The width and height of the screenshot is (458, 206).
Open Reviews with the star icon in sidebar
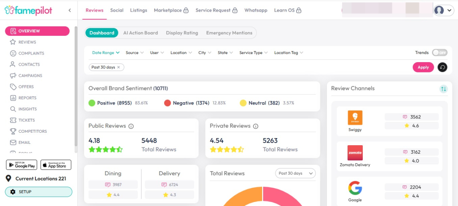click(23, 42)
